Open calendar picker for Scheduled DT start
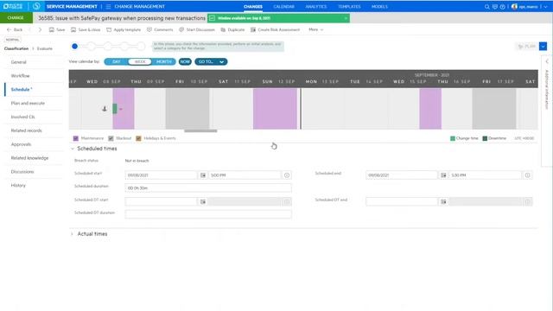 (x=203, y=201)
